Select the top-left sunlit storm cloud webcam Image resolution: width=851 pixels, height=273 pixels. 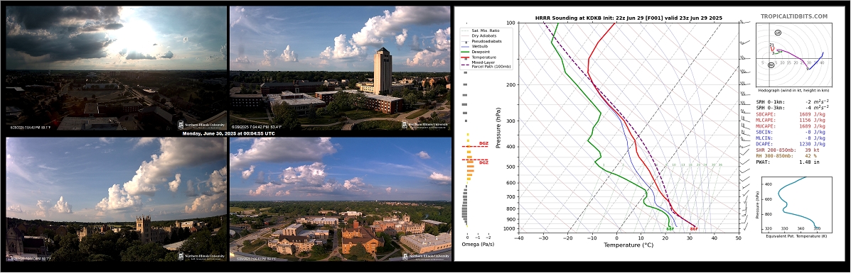tap(116, 68)
